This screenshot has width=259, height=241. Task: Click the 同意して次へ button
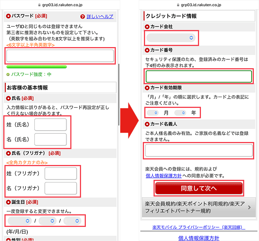pos(199,188)
